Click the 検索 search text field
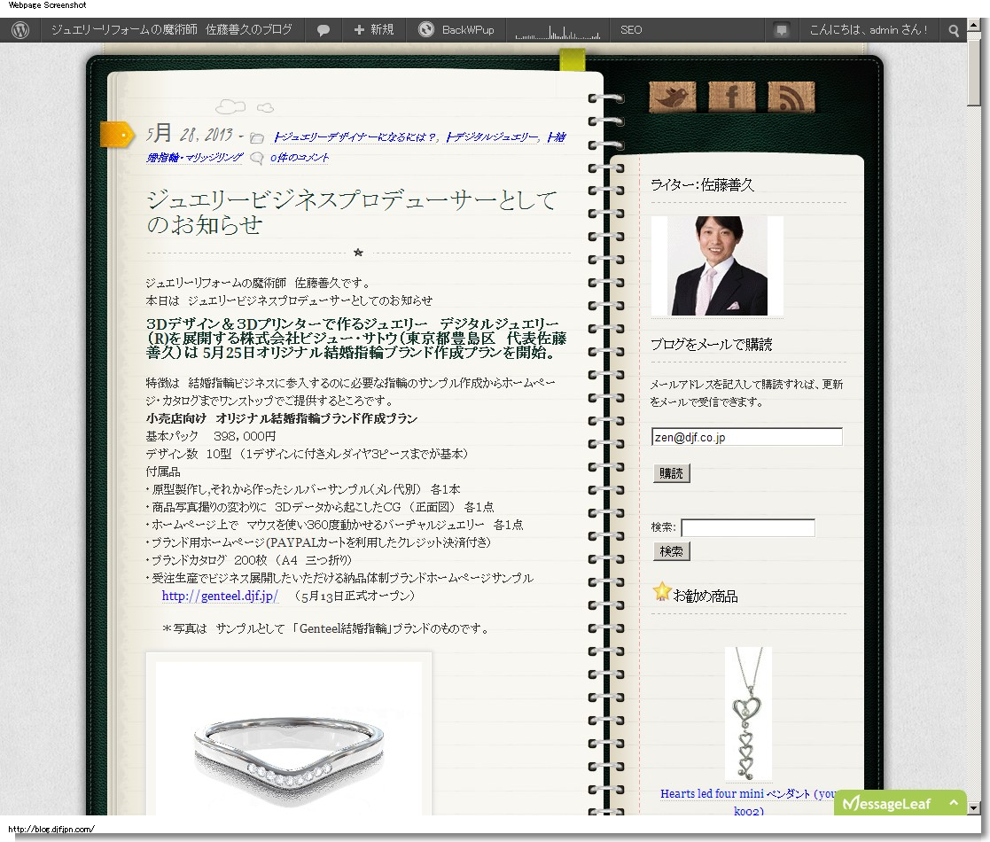 (748, 527)
